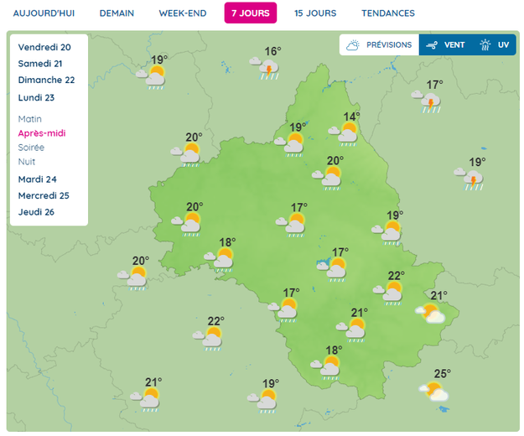Select the Soirée time period
The width and height of the screenshot is (524, 436).
click(31, 148)
